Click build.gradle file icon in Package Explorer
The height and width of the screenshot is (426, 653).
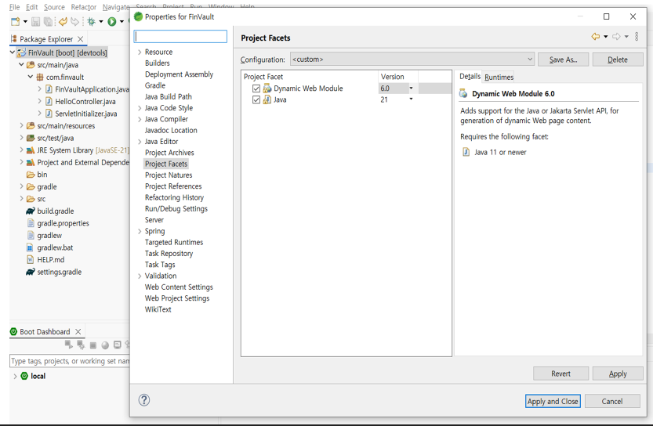(31, 211)
